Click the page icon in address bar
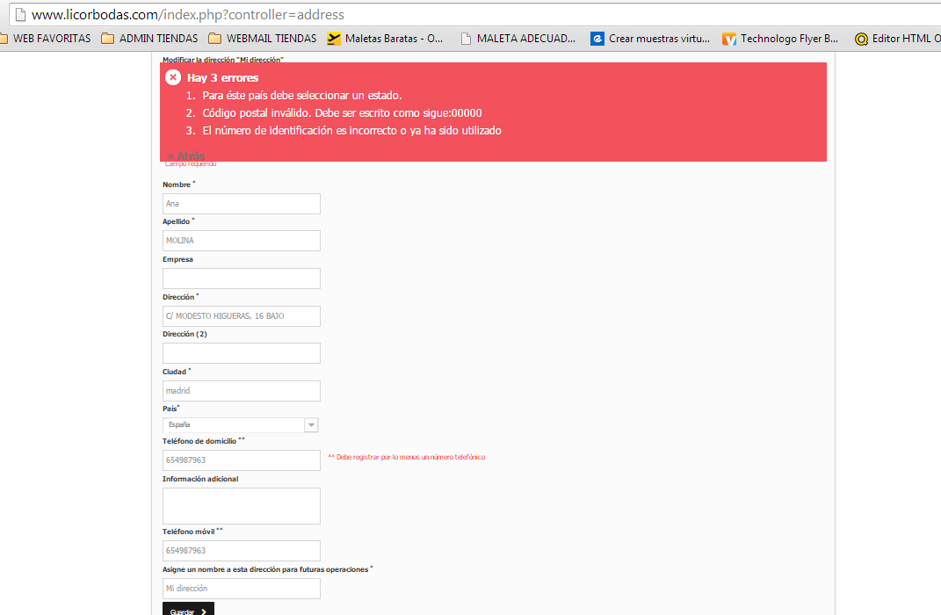The image size is (941, 615). tap(20, 14)
